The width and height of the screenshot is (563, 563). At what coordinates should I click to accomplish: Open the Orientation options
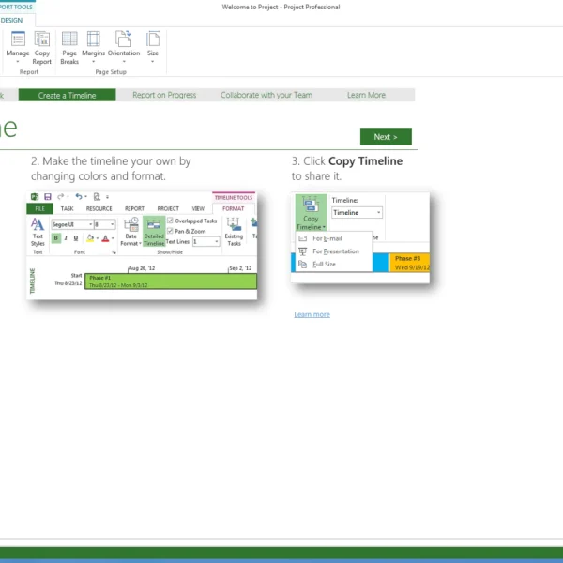tap(124, 47)
